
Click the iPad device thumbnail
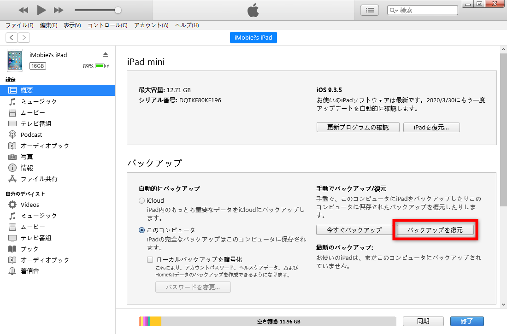point(15,60)
